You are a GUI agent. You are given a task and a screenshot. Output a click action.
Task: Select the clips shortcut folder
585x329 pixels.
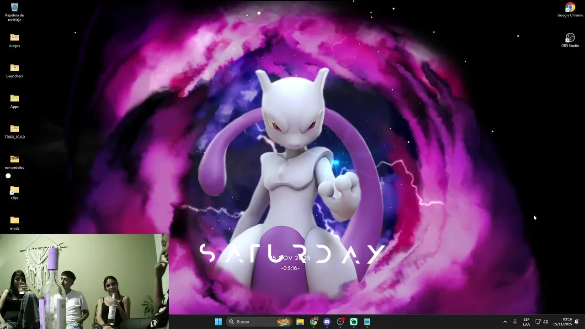(15, 193)
